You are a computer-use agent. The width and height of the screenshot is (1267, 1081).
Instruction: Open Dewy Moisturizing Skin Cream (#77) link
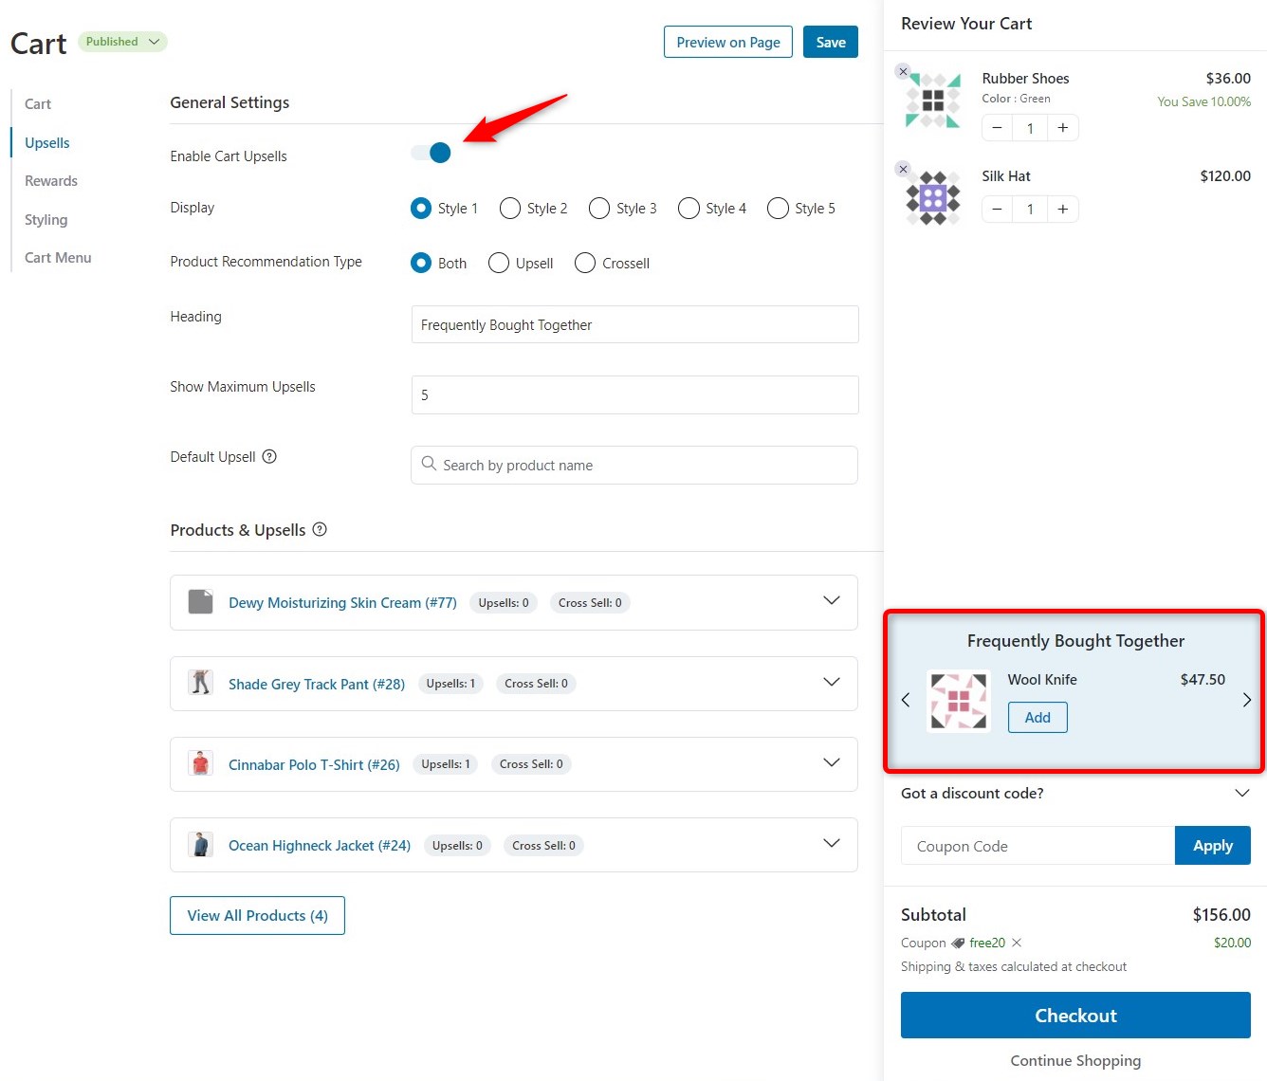342,603
